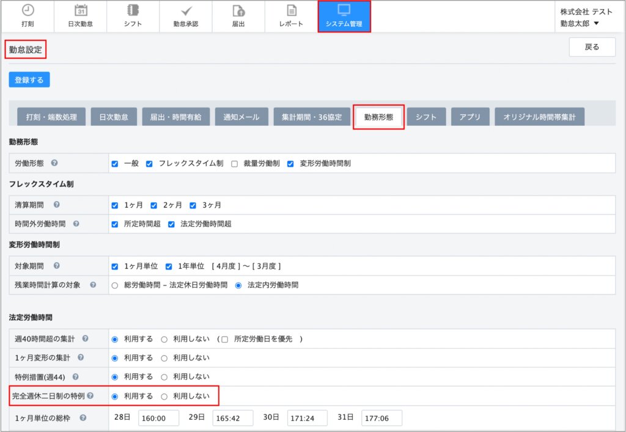Switch to the 通知メール tab
Viewport: 626px width, 432px height.
[241, 117]
